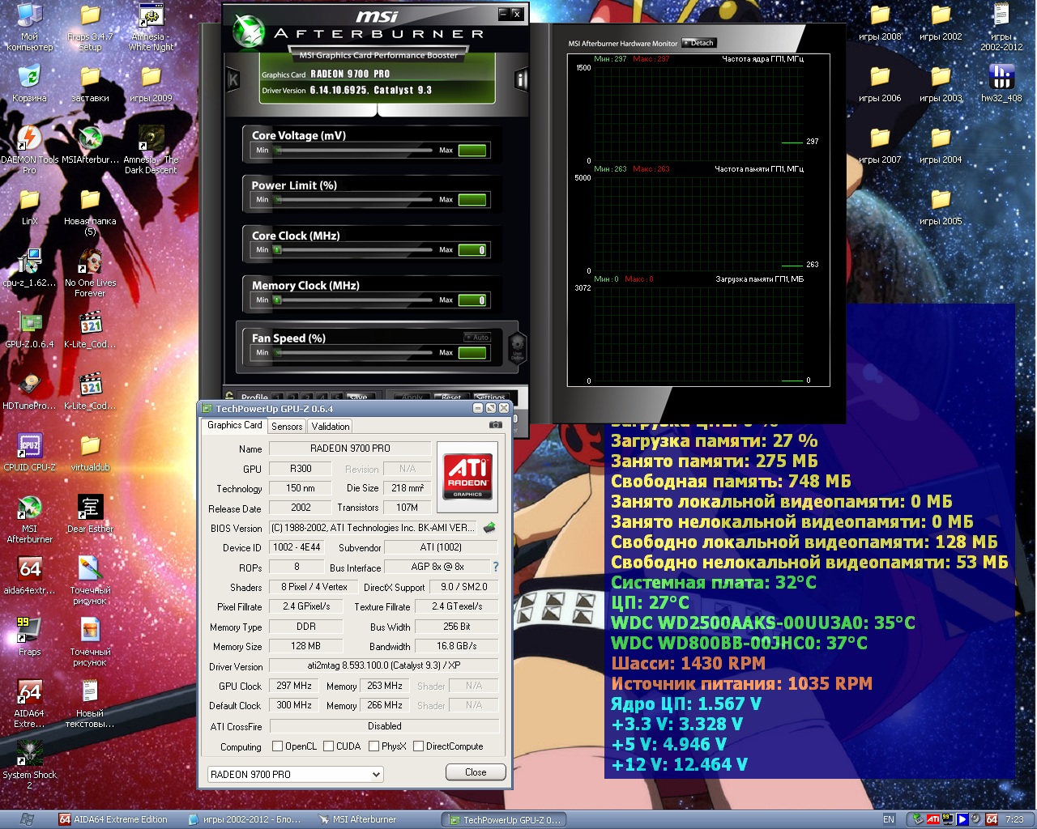Open the Fraps 3.4.7 setup folder
This screenshot has height=829, width=1037.
90,27
